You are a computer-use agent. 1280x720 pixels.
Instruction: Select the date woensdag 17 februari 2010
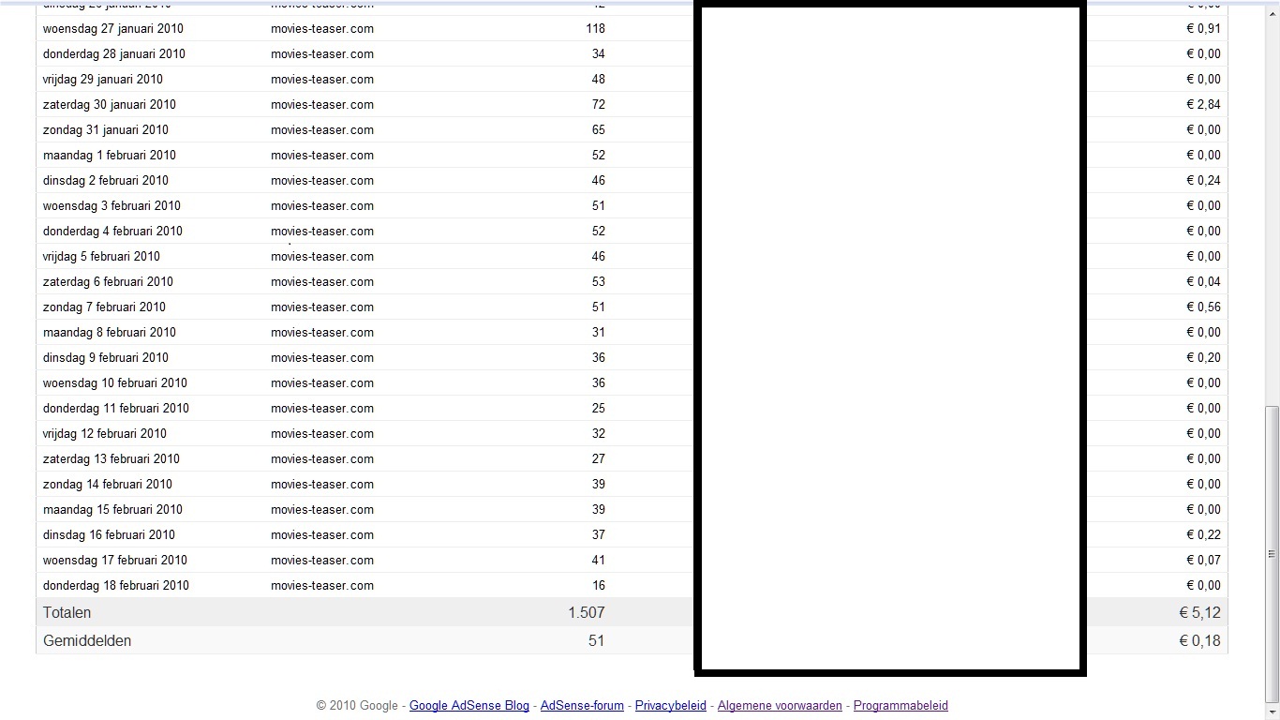(115, 560)
